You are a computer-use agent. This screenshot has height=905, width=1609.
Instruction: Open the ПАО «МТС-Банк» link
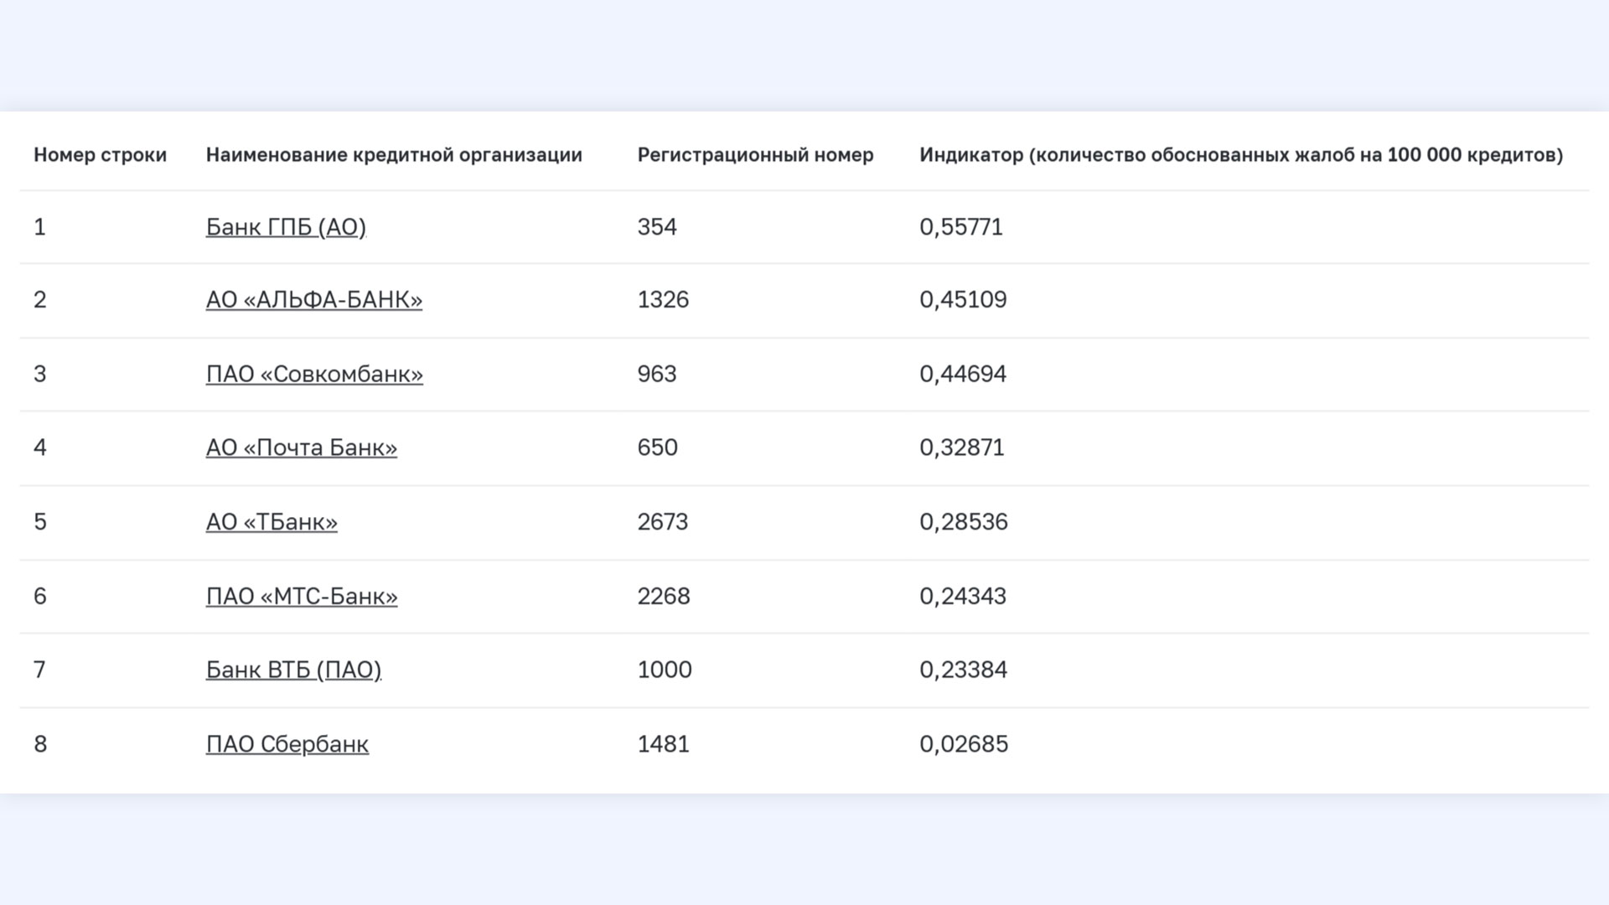[x=302, y=597]
